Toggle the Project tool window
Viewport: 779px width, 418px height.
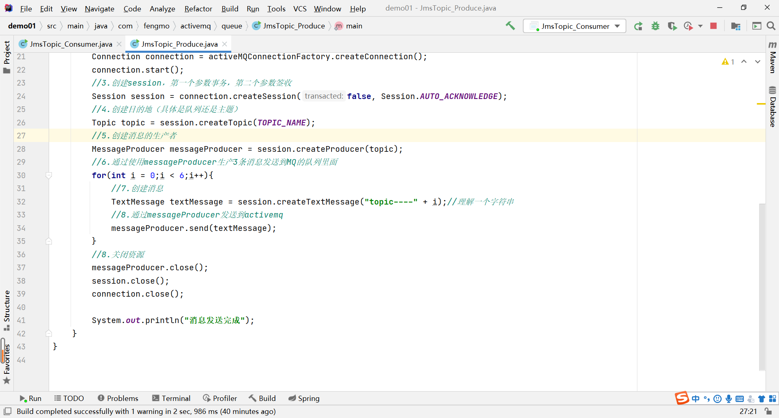point(7,57)
